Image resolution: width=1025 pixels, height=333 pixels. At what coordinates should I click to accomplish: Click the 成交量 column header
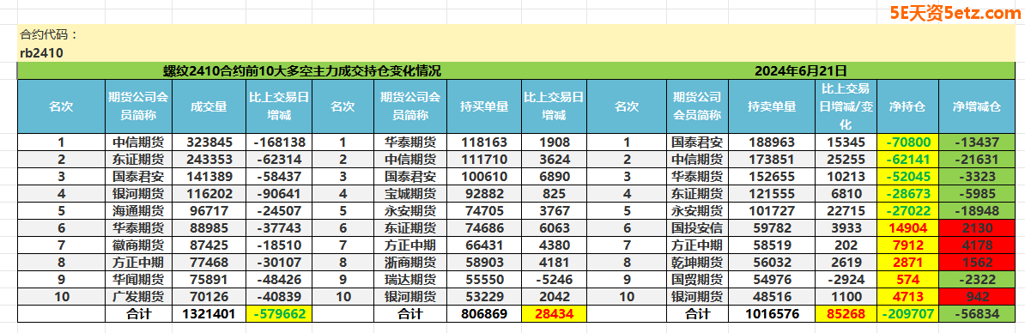209,107
